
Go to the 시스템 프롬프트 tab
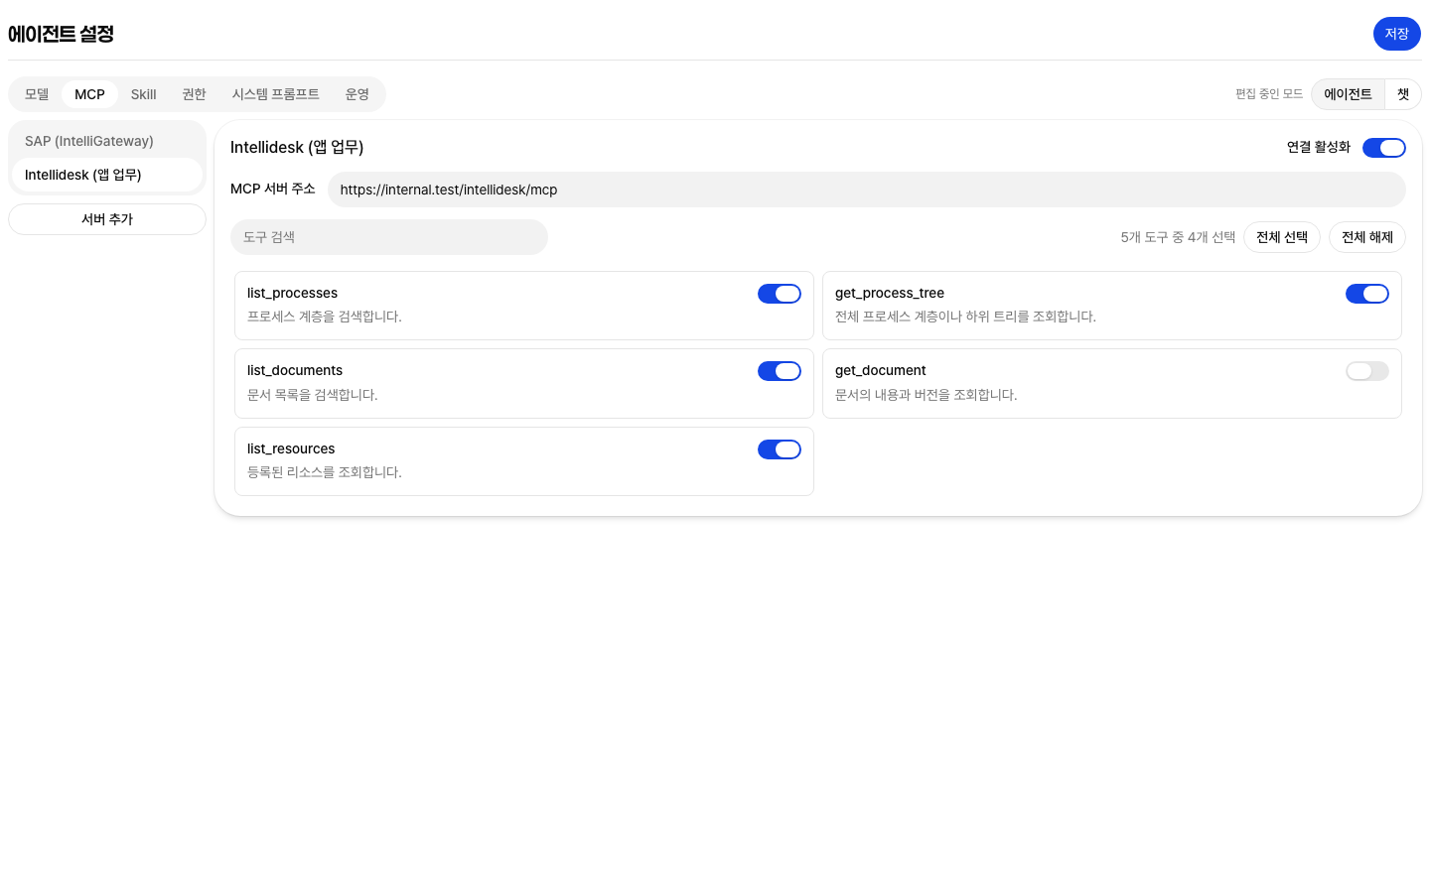pyautogui.click(x=276, y=94)
